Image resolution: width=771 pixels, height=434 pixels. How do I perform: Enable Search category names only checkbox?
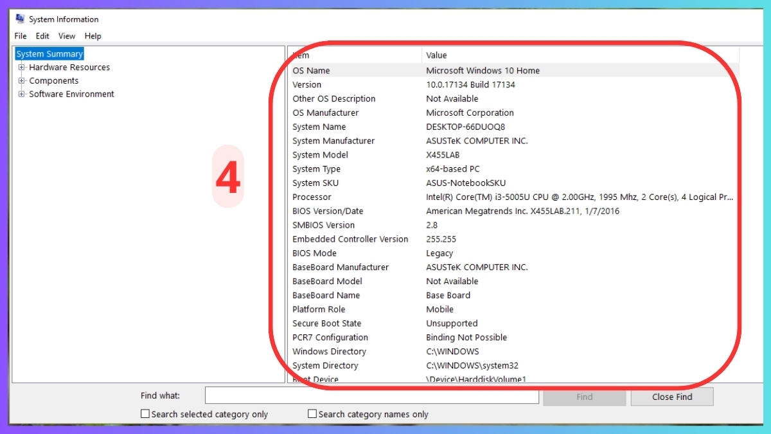coord(312,414)
